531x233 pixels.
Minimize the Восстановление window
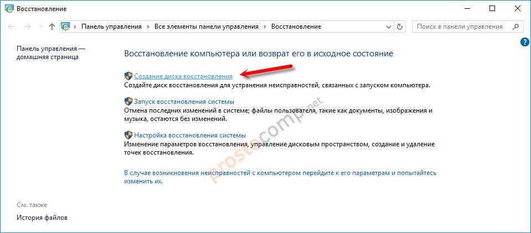(467, 9)
